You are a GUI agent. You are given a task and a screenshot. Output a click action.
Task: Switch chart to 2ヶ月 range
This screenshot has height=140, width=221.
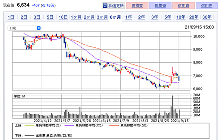point(89,17)
